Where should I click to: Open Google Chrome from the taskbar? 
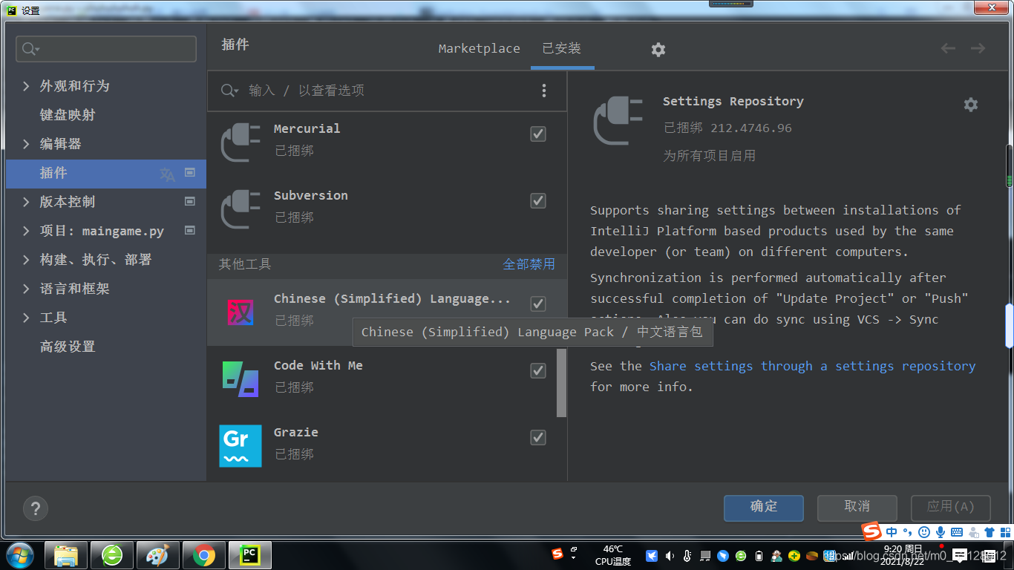[x=204, y=555]
